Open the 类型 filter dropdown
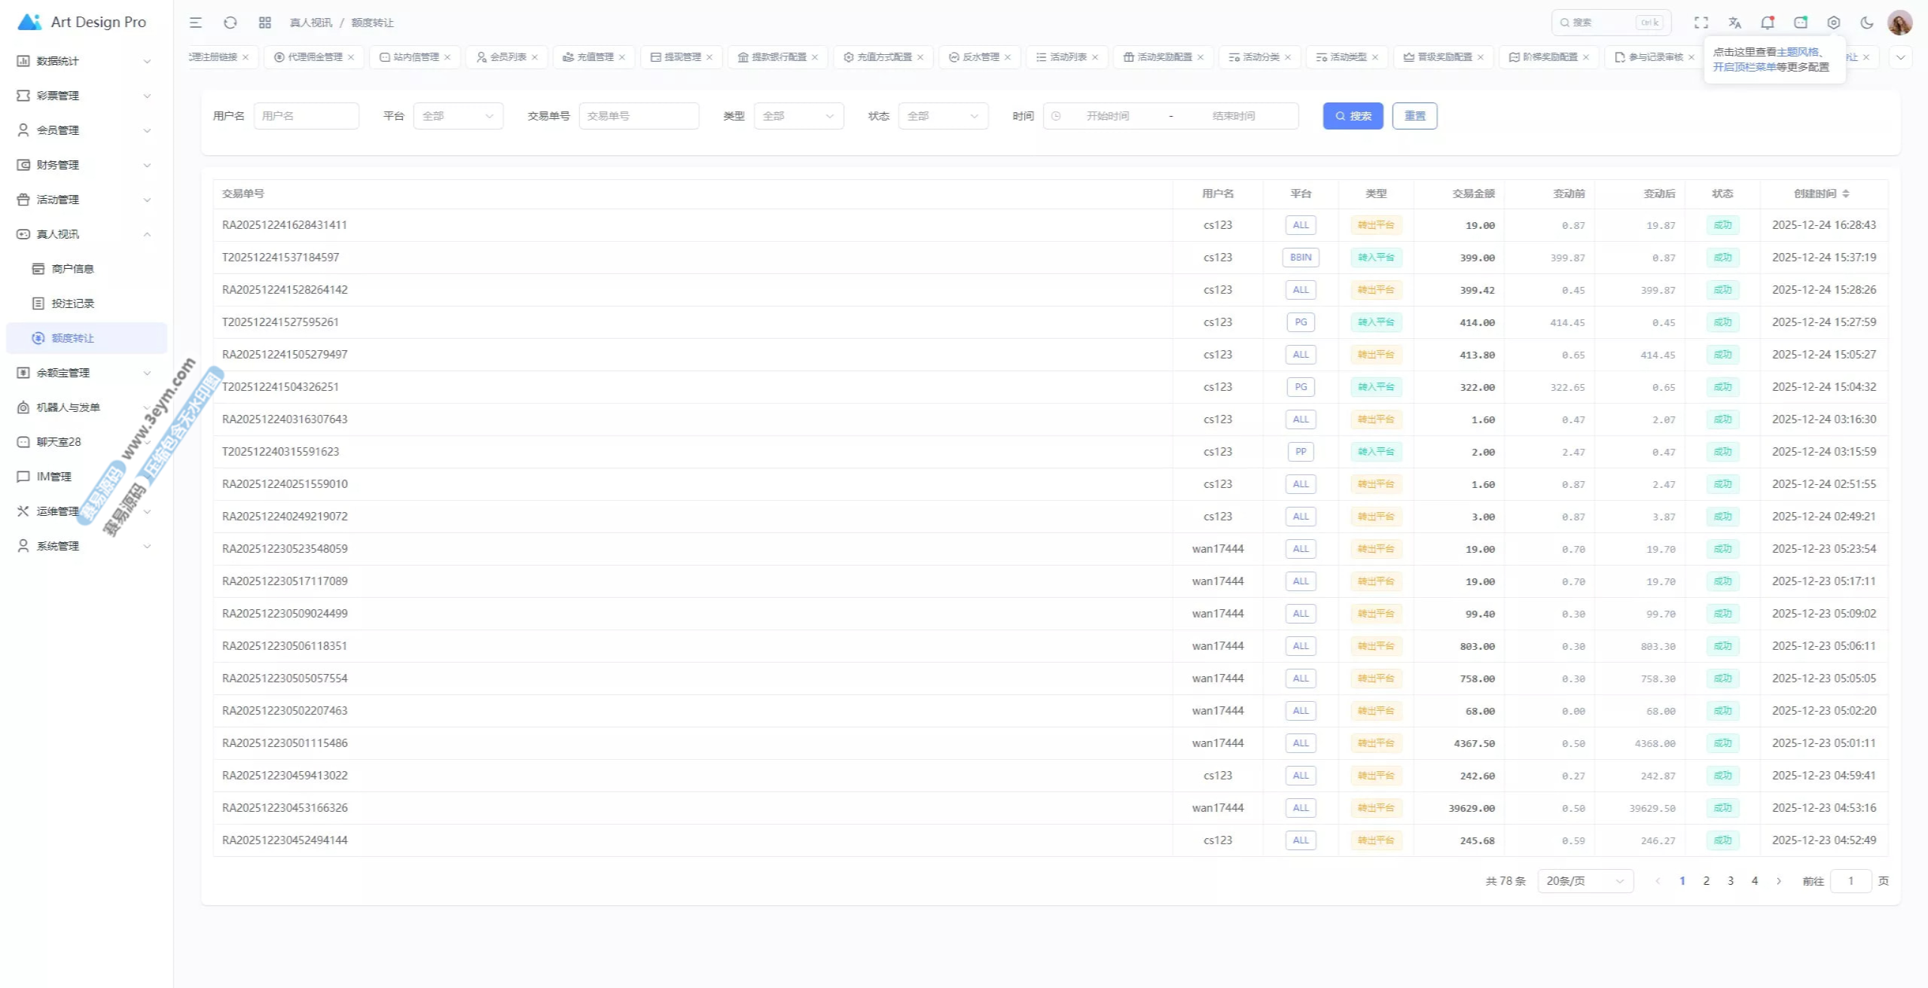The width and height of the screenshot is (1928, 988). [x=798, y=116]
